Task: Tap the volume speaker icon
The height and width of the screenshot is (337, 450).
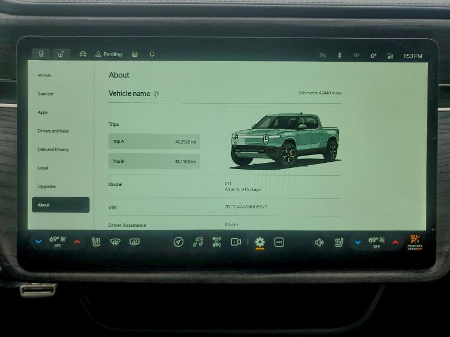Action: pos(319,242)
